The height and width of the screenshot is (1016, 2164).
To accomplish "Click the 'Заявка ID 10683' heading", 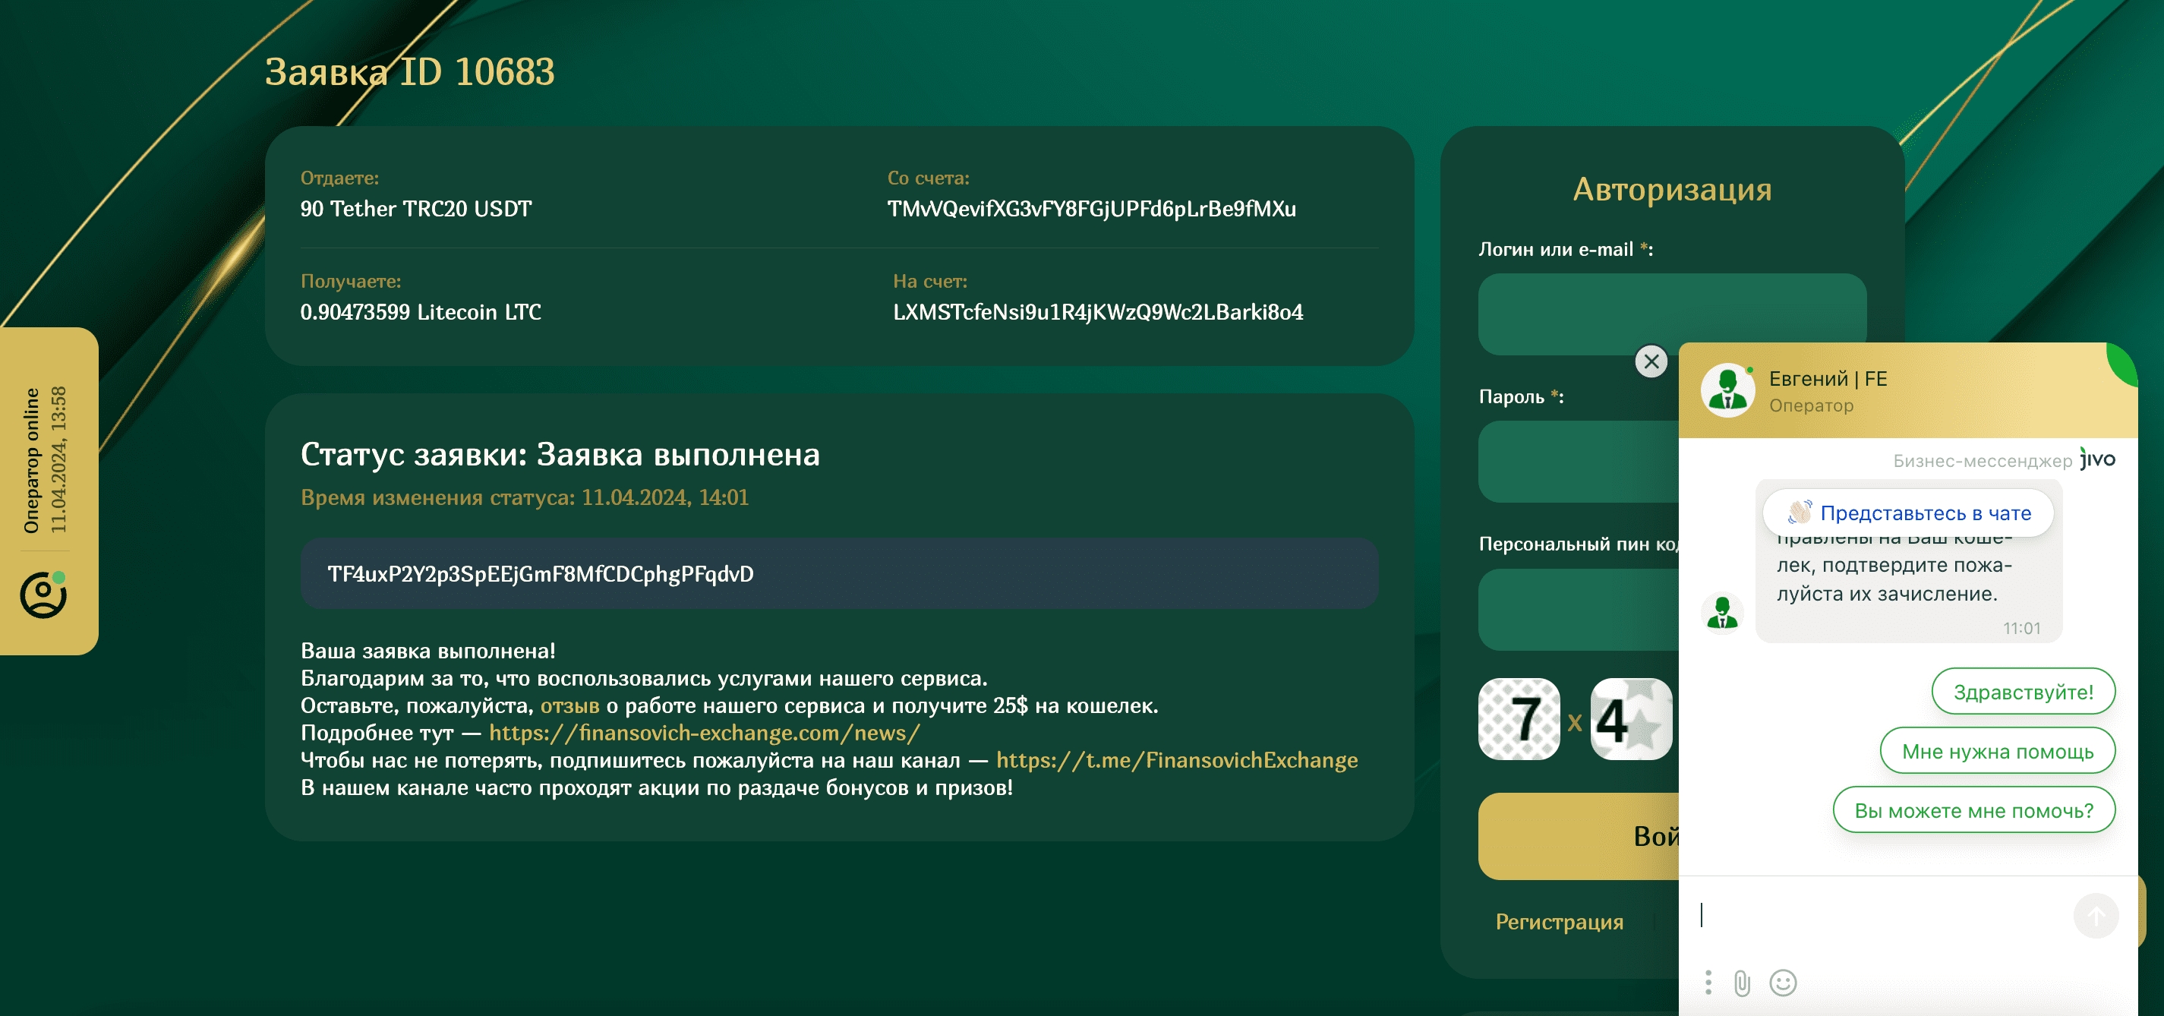I will click(410, 72).
